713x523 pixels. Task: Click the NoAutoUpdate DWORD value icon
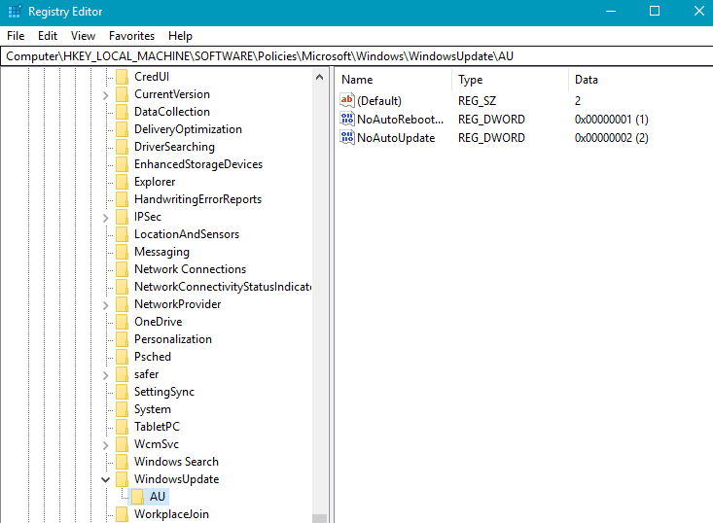coord(347,138)
